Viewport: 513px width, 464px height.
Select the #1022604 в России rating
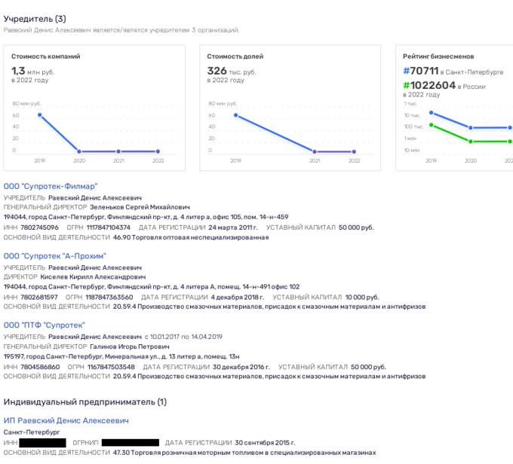[x=444, y=85]
